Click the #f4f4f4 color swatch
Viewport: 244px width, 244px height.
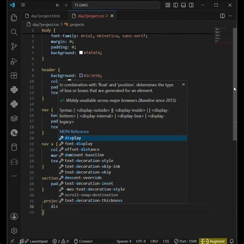point(81,53)
